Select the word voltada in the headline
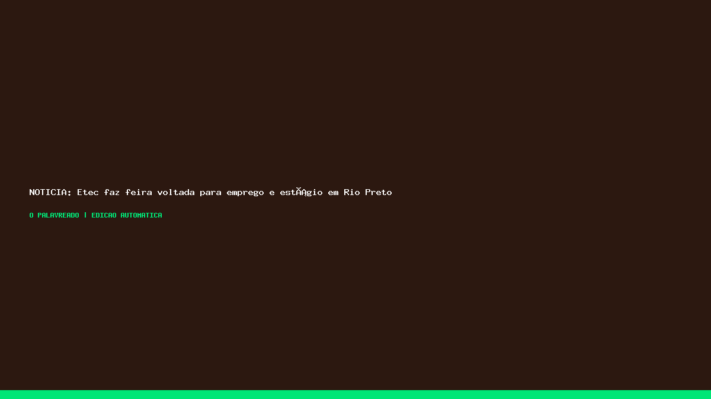 click(175, 192)
